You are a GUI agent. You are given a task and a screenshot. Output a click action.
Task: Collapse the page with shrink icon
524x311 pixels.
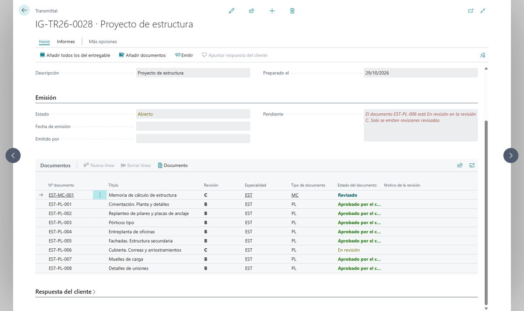483,10
